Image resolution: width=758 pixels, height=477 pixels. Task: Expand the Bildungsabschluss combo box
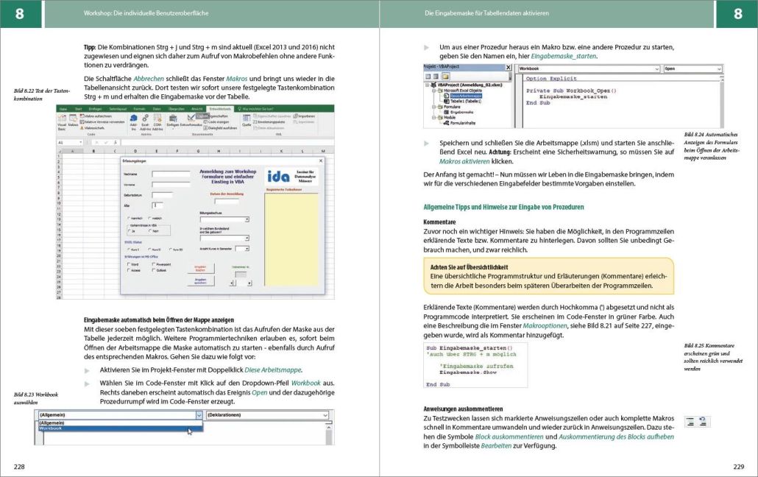point(247,219)
